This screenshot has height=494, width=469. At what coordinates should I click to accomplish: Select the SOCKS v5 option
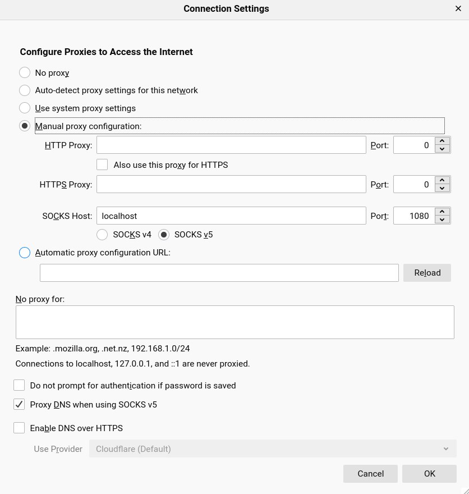[164, 235]
